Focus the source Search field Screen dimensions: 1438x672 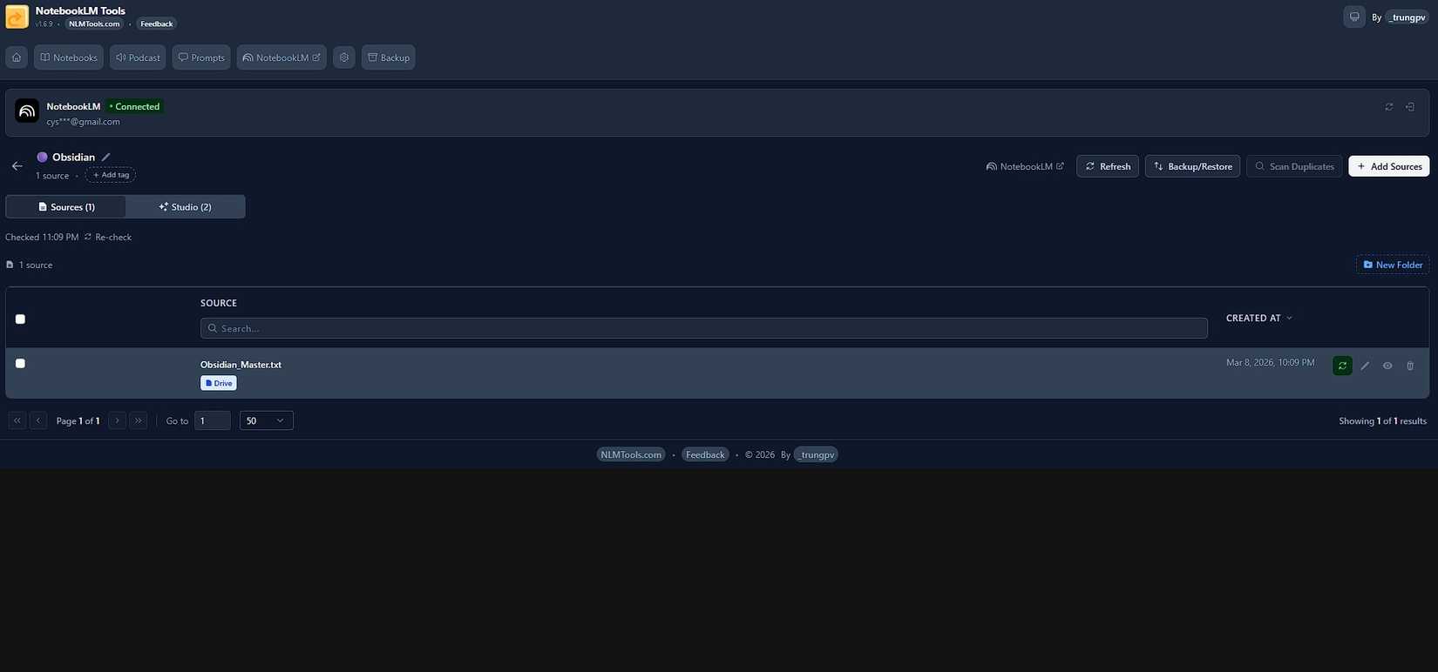[x=704, y=328]
